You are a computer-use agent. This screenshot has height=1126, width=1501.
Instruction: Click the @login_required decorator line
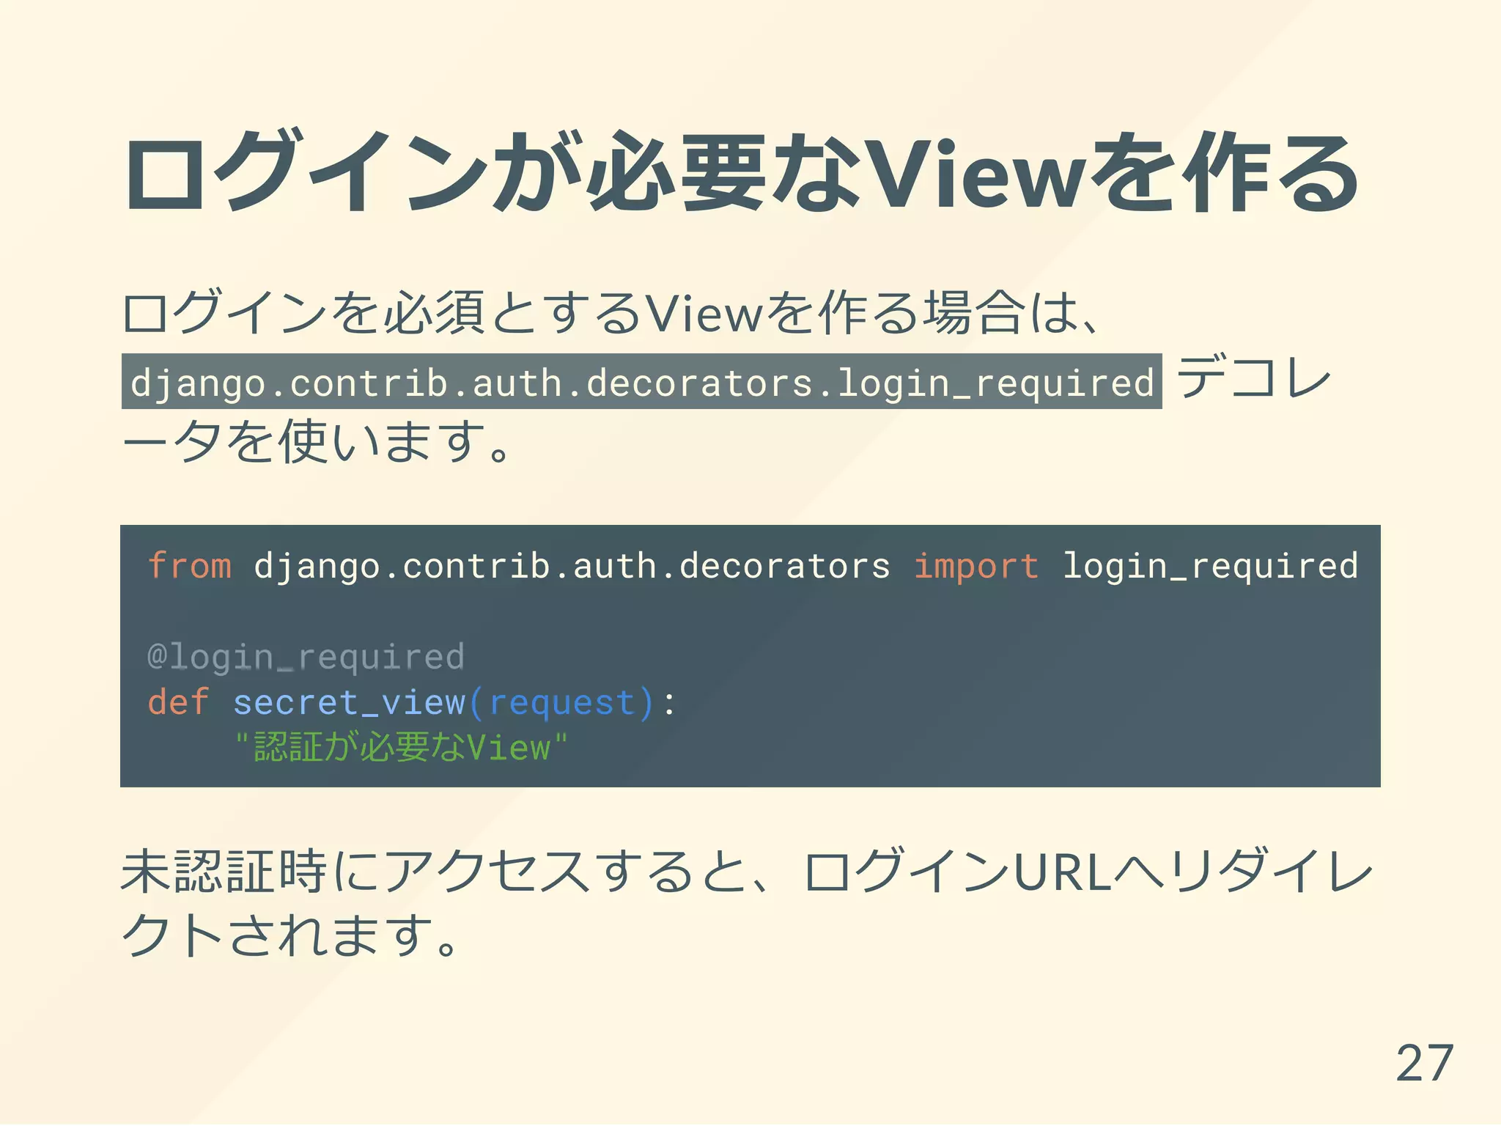[x=306, y=657]
